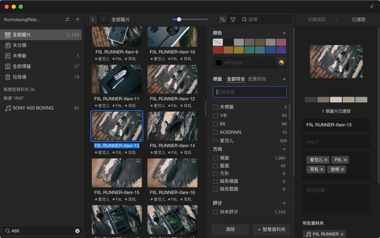Screen dimensions: 380x238
Task: Click the 清除 button
Action: [x=230, y=229]
